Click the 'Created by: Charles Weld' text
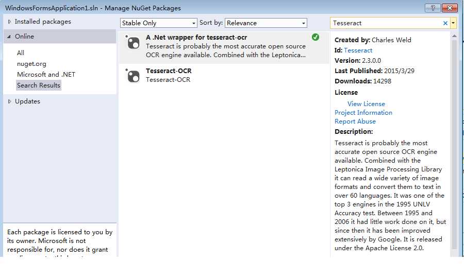This screenshot has height=278, width=464. tap(373, 40)
